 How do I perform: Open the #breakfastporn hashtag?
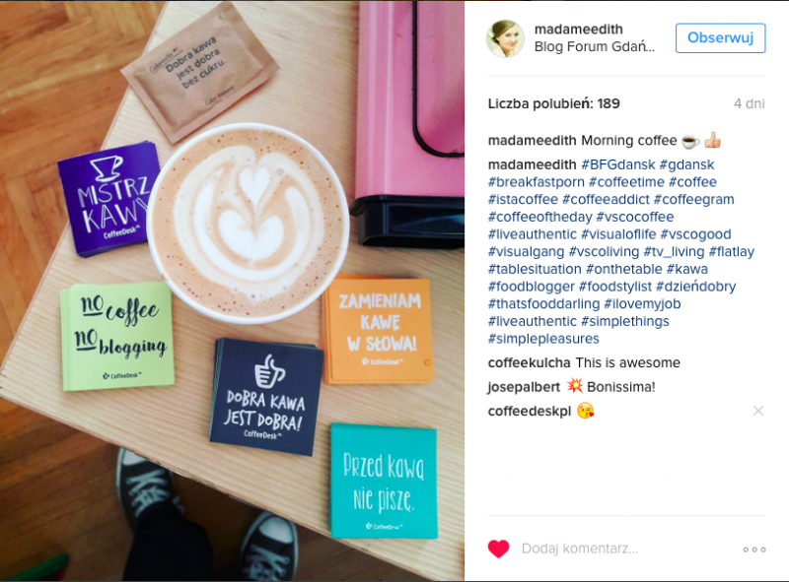point(536,182)
